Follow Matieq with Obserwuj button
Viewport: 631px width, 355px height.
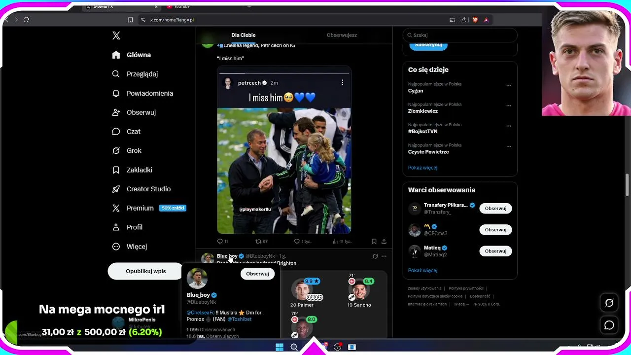[495, 251]
